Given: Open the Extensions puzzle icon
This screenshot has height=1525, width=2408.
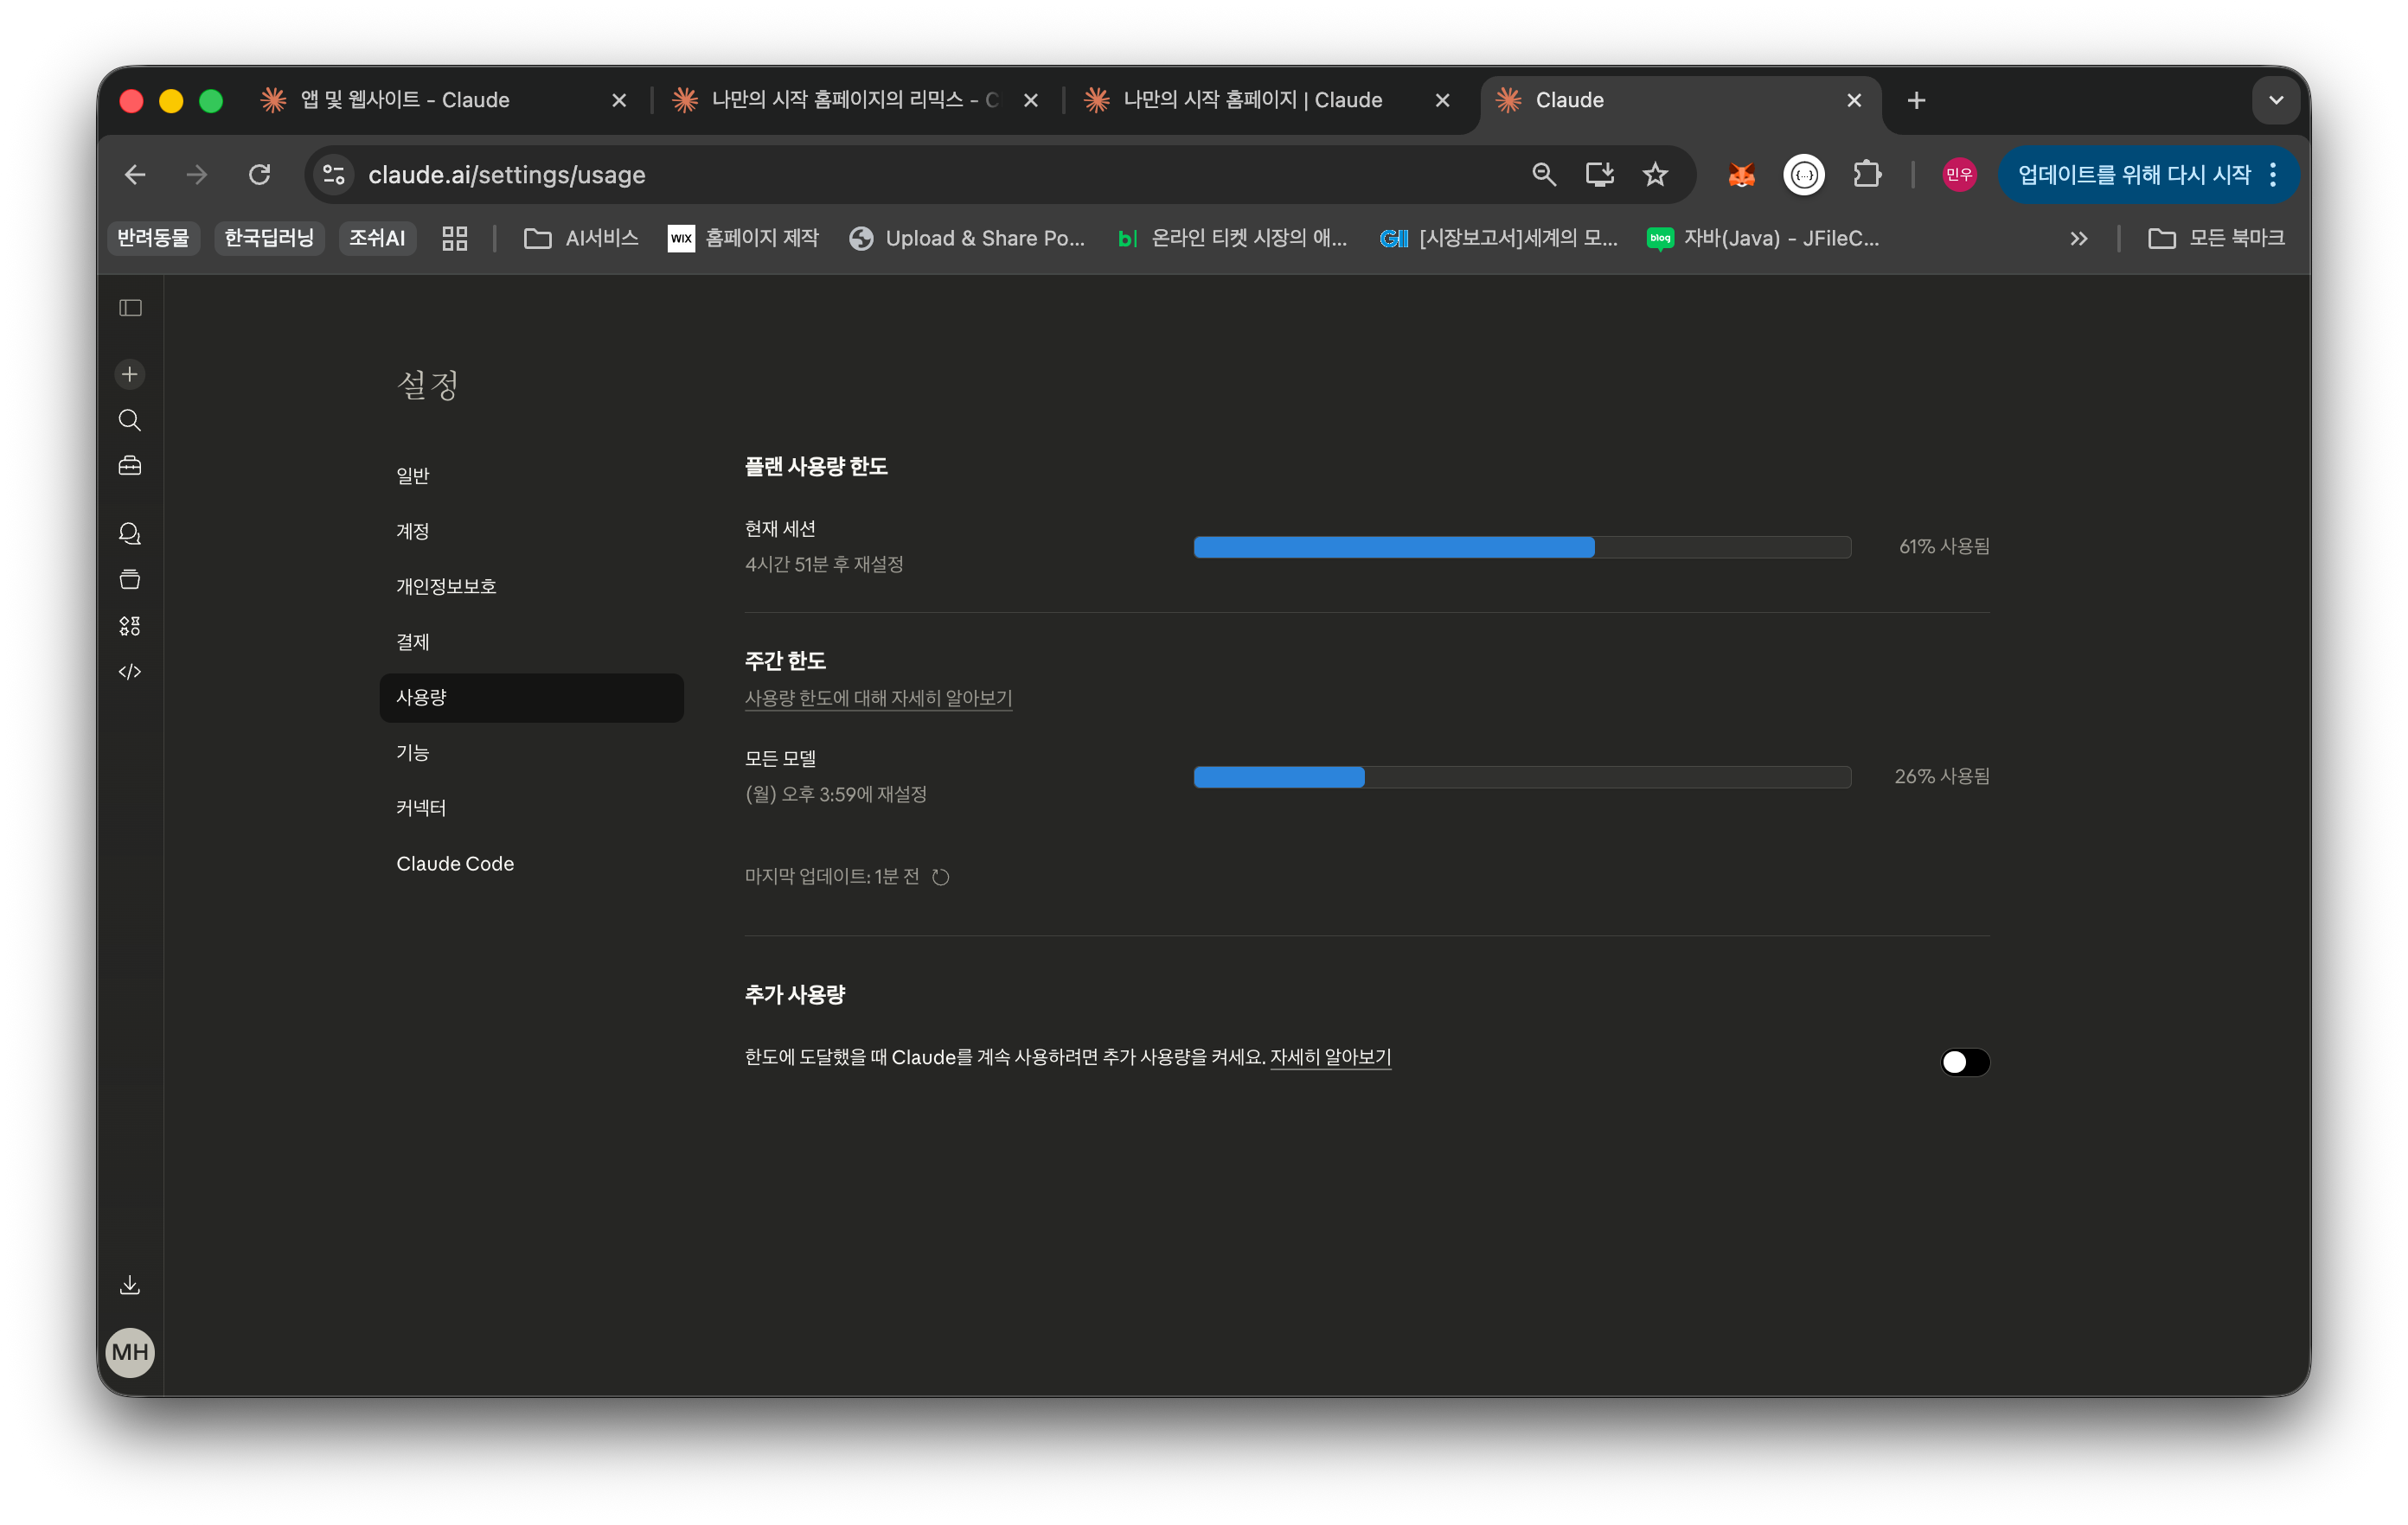Looking at the screenshot, I should (1866, 175).
